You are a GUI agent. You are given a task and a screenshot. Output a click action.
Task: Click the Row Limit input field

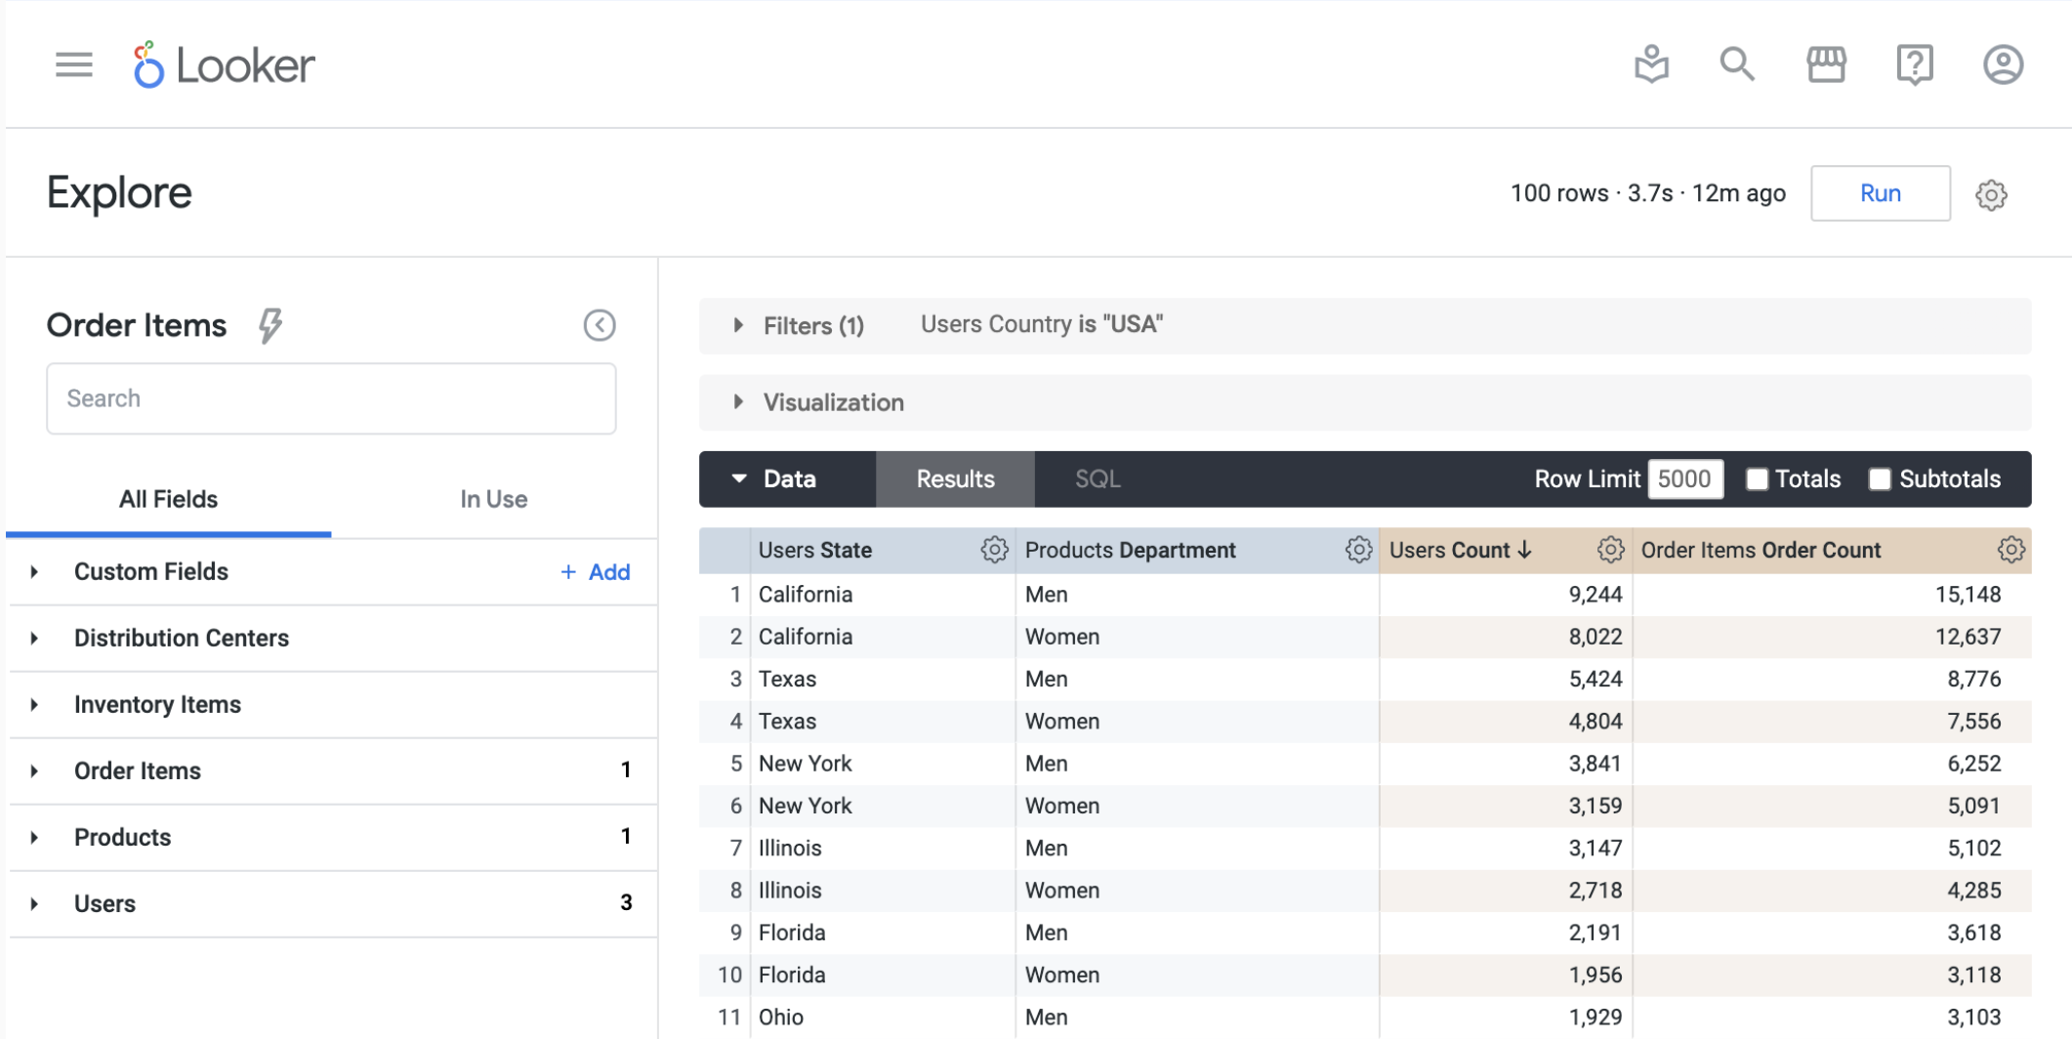tap(1684, 478)
